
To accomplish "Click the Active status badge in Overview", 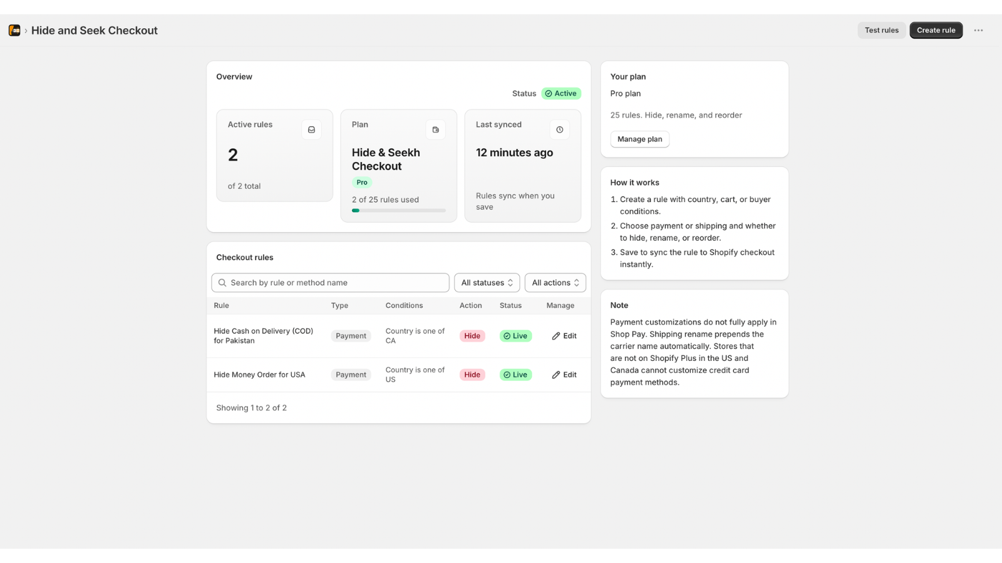I will coord(561,93).
